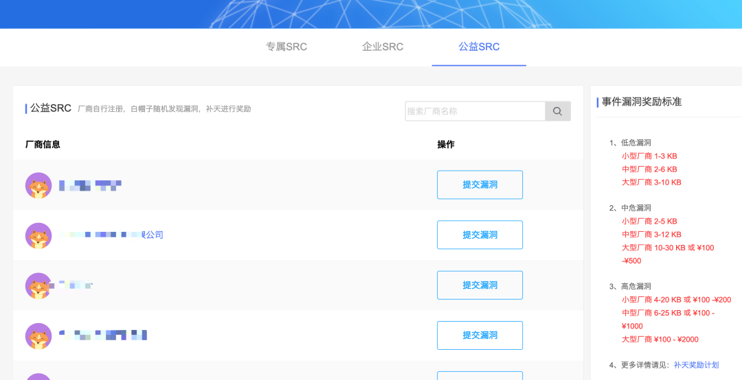Click the 厂商信息 column header

43,145
